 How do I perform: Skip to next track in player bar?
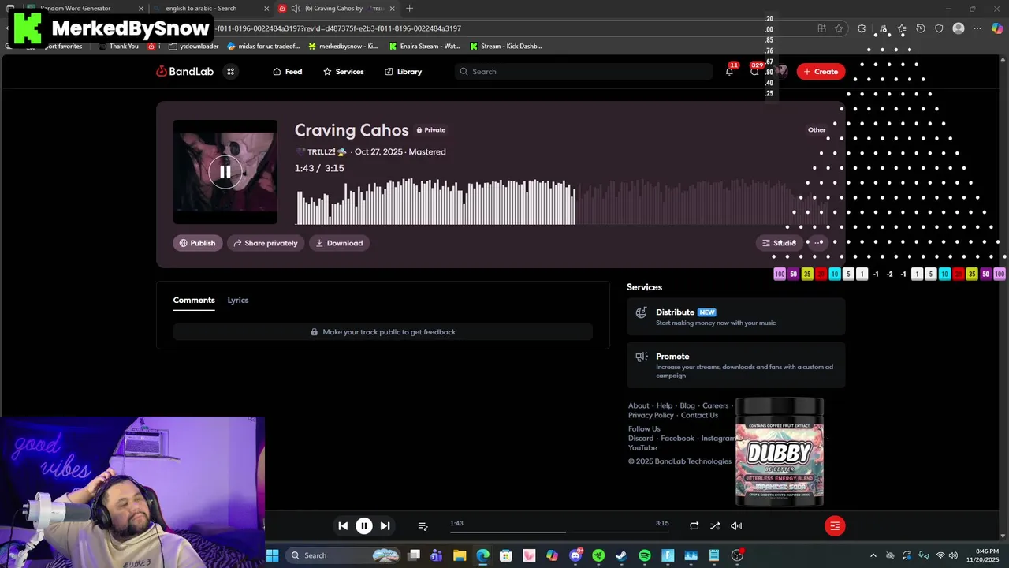tap(385, 525)
